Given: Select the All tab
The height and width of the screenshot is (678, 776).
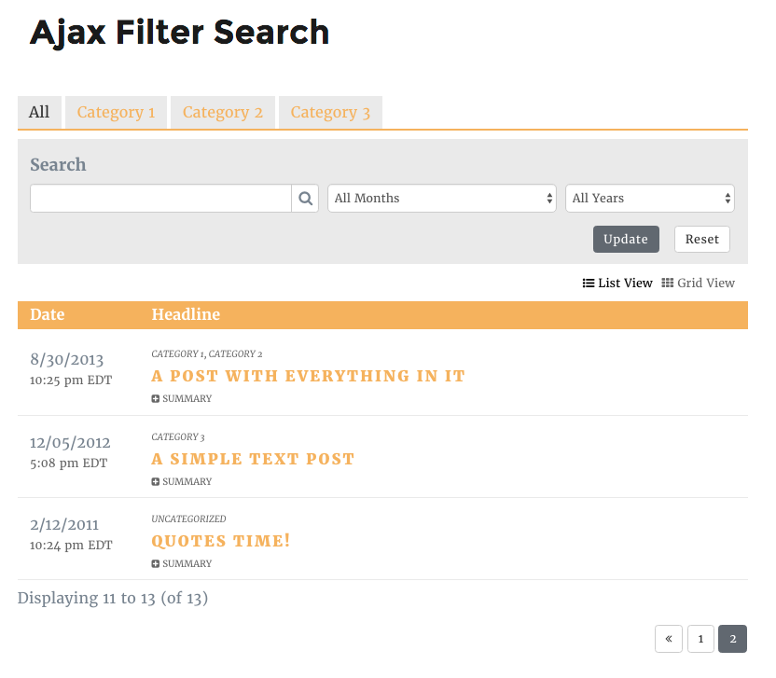Looking at the screenshot, I should tap(39, 112).
